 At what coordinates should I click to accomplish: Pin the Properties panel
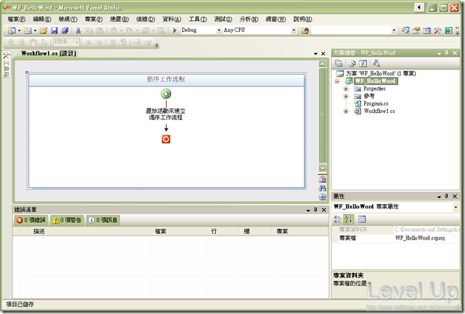coord(447,196)
